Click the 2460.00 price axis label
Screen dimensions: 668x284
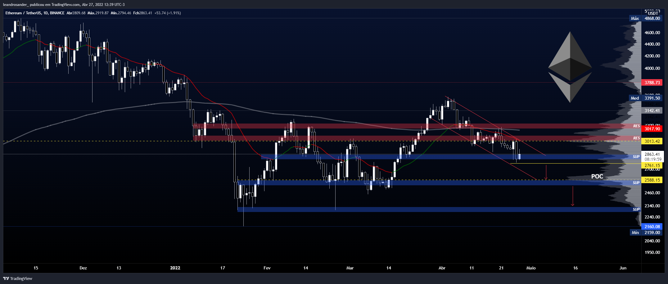tap(652, 193)
